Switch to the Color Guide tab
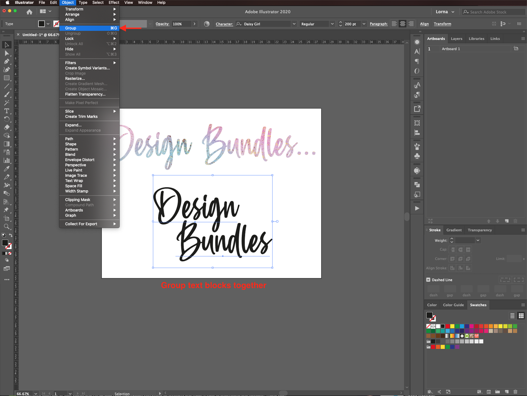 coord(453,305)
